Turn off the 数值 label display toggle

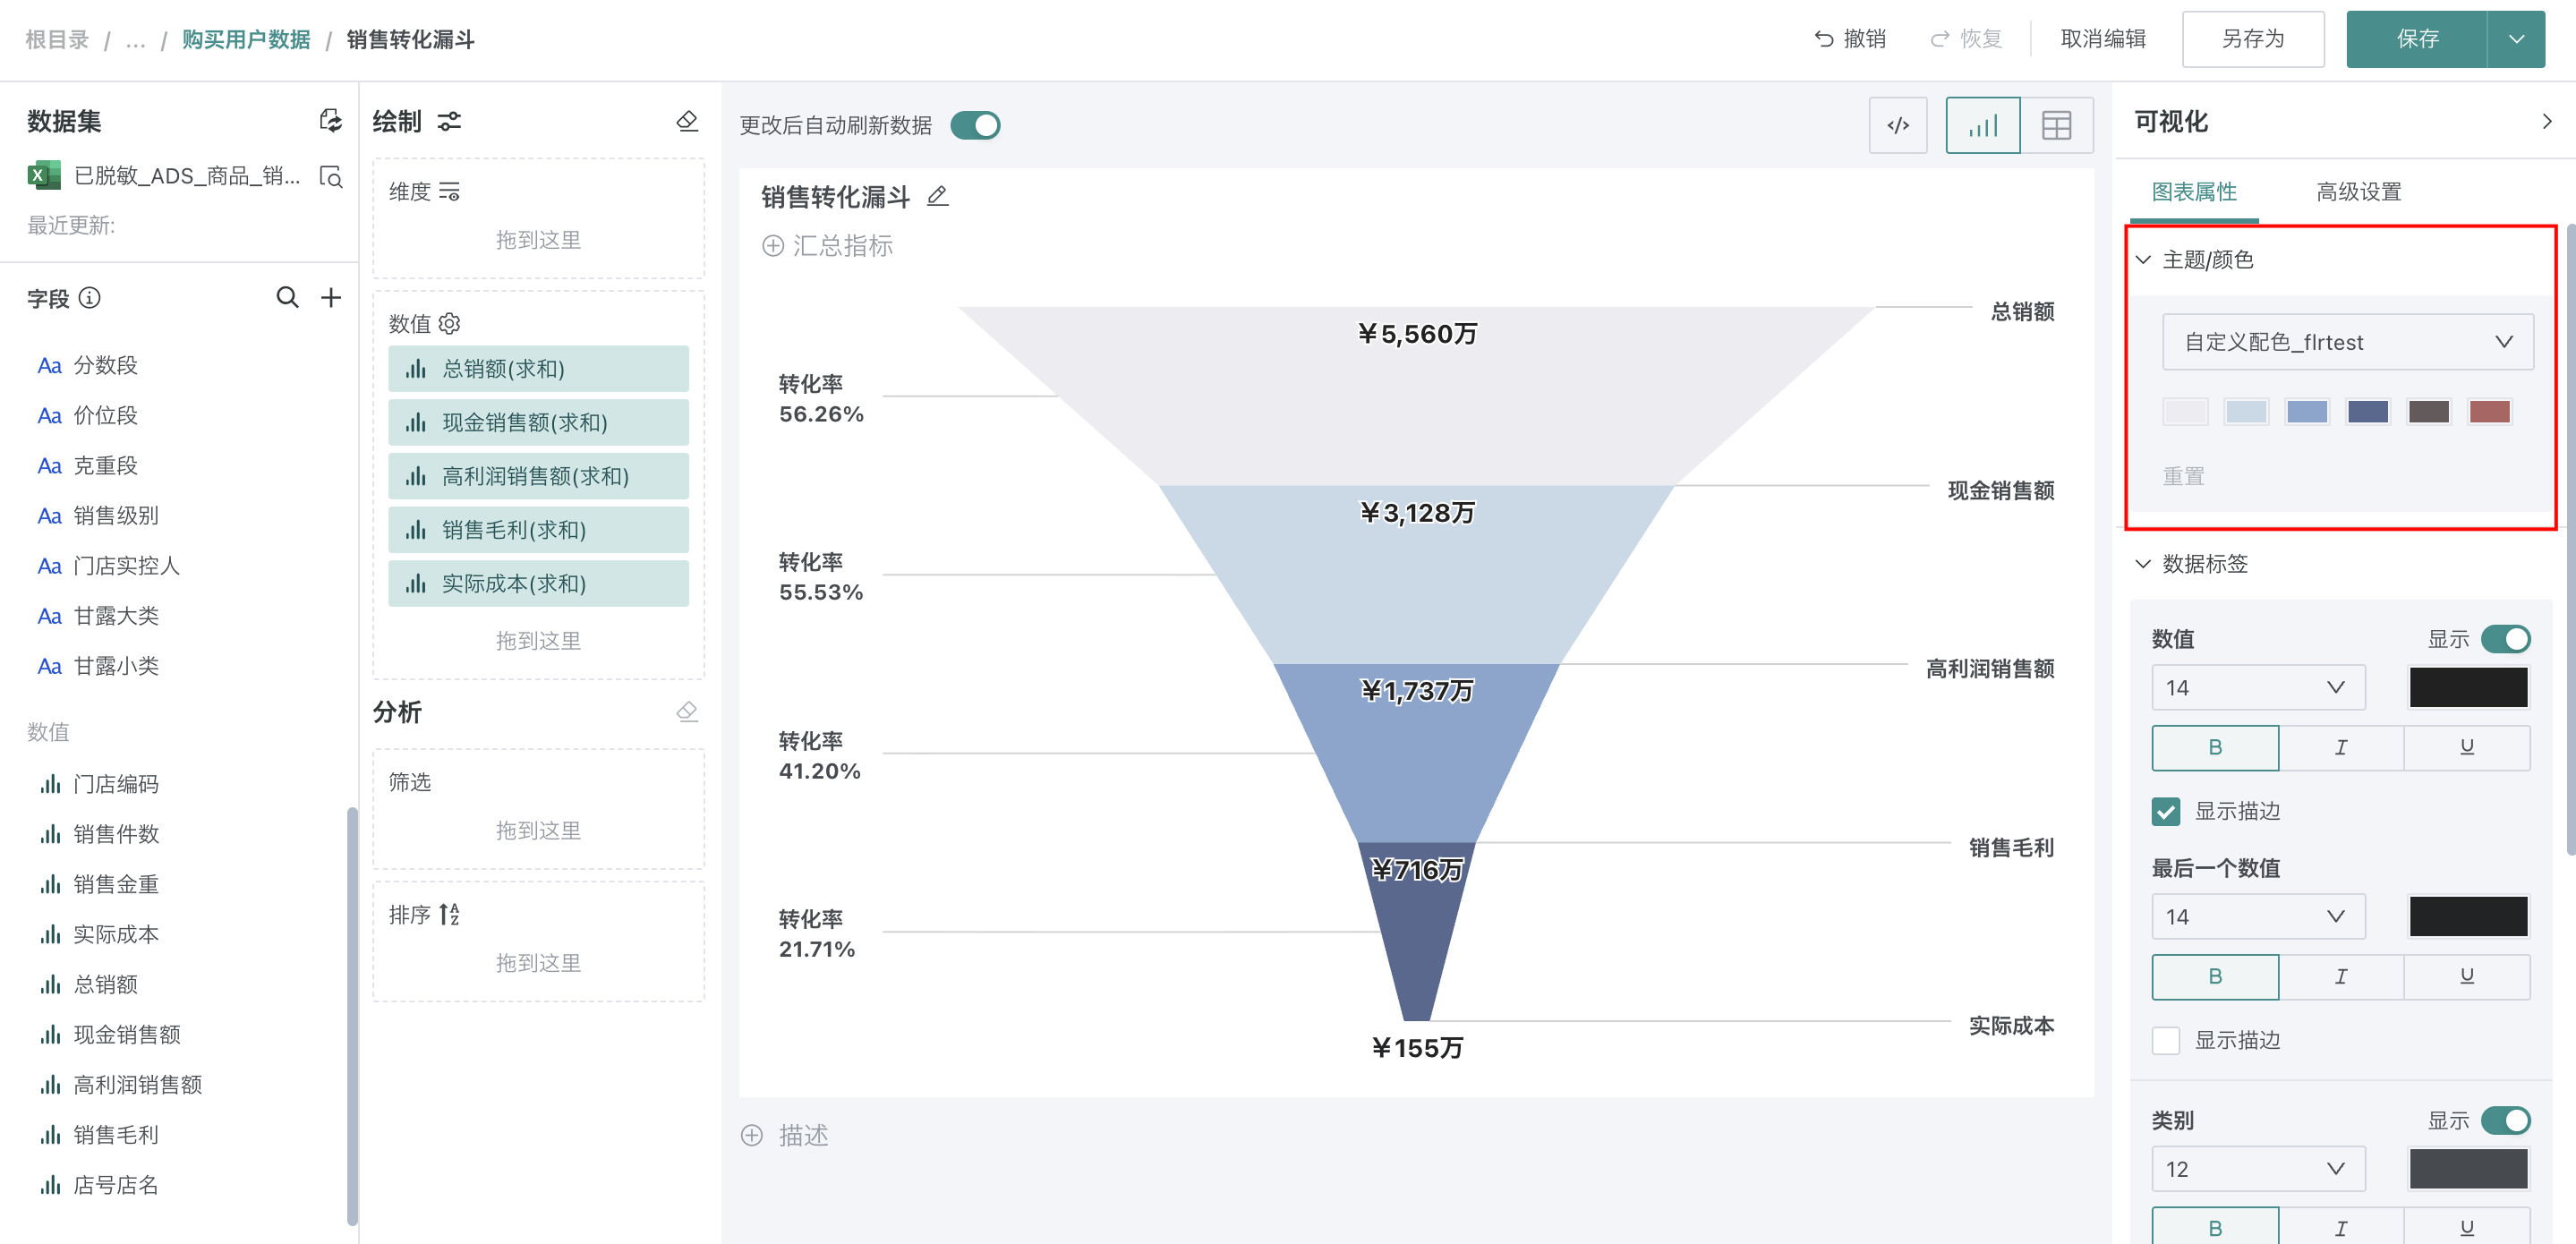(2505, 639)
